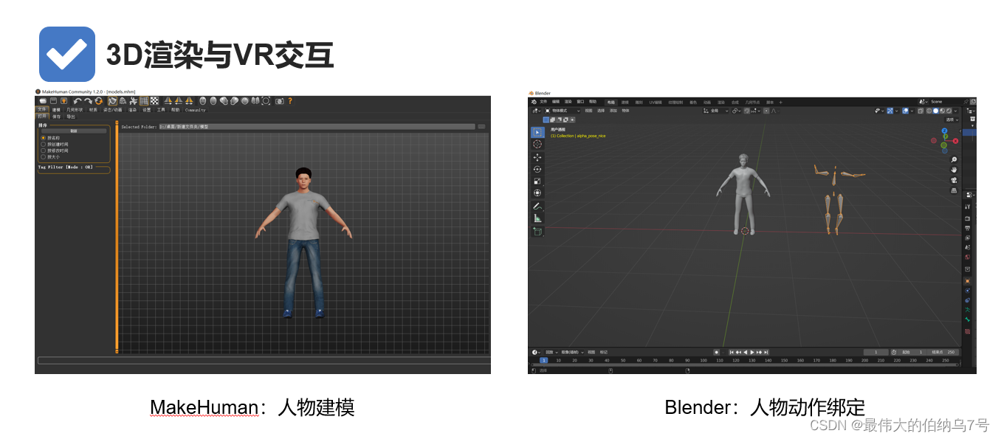The height and width of the screenshot is (439, 1001).
Task: Click the zoom magnifier gizmo in Blender viewport
Action: 954,159
